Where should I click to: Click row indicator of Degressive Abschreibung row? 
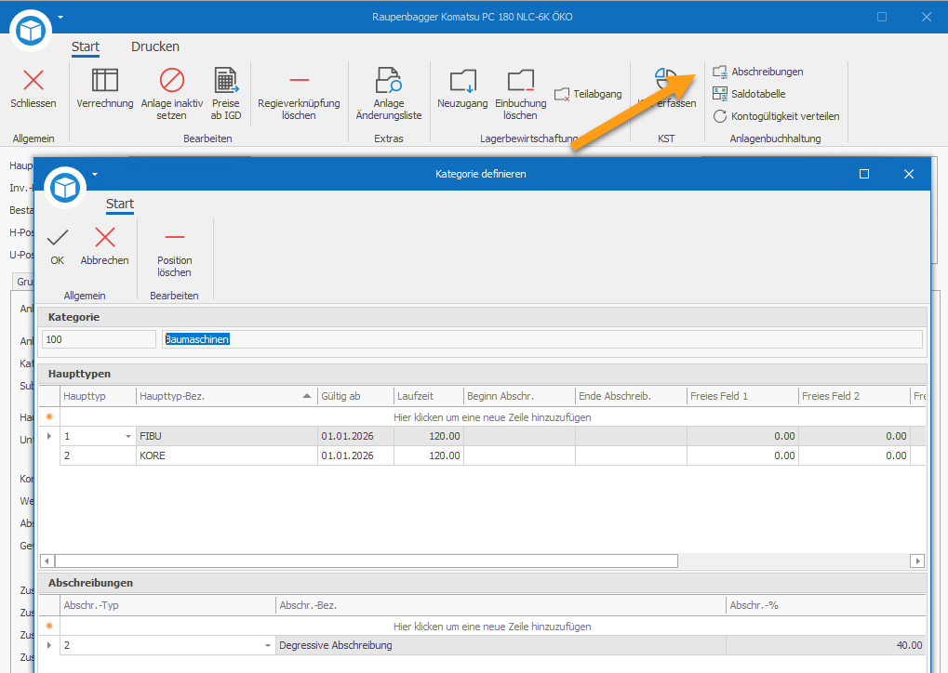click(x=49, y=645)
